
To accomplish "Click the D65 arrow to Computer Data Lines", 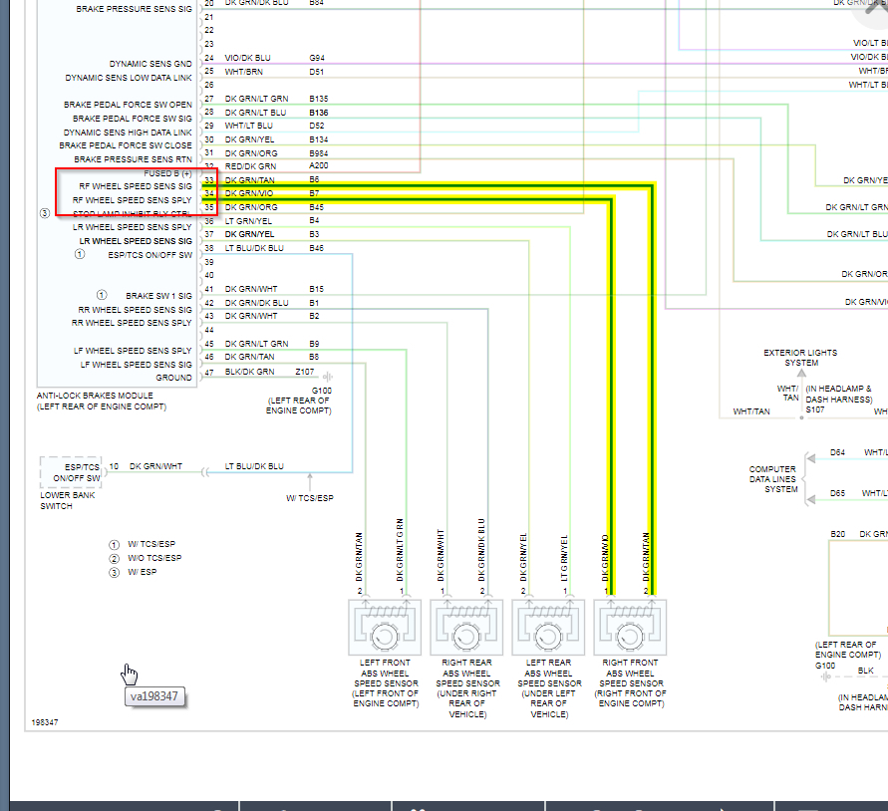I will [x=811, y=499].
